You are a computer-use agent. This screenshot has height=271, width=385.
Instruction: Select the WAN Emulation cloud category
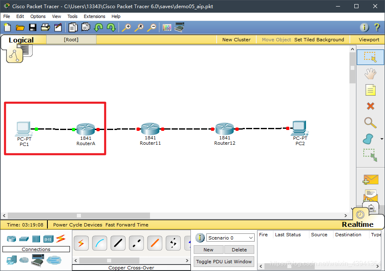click(24, 260)
